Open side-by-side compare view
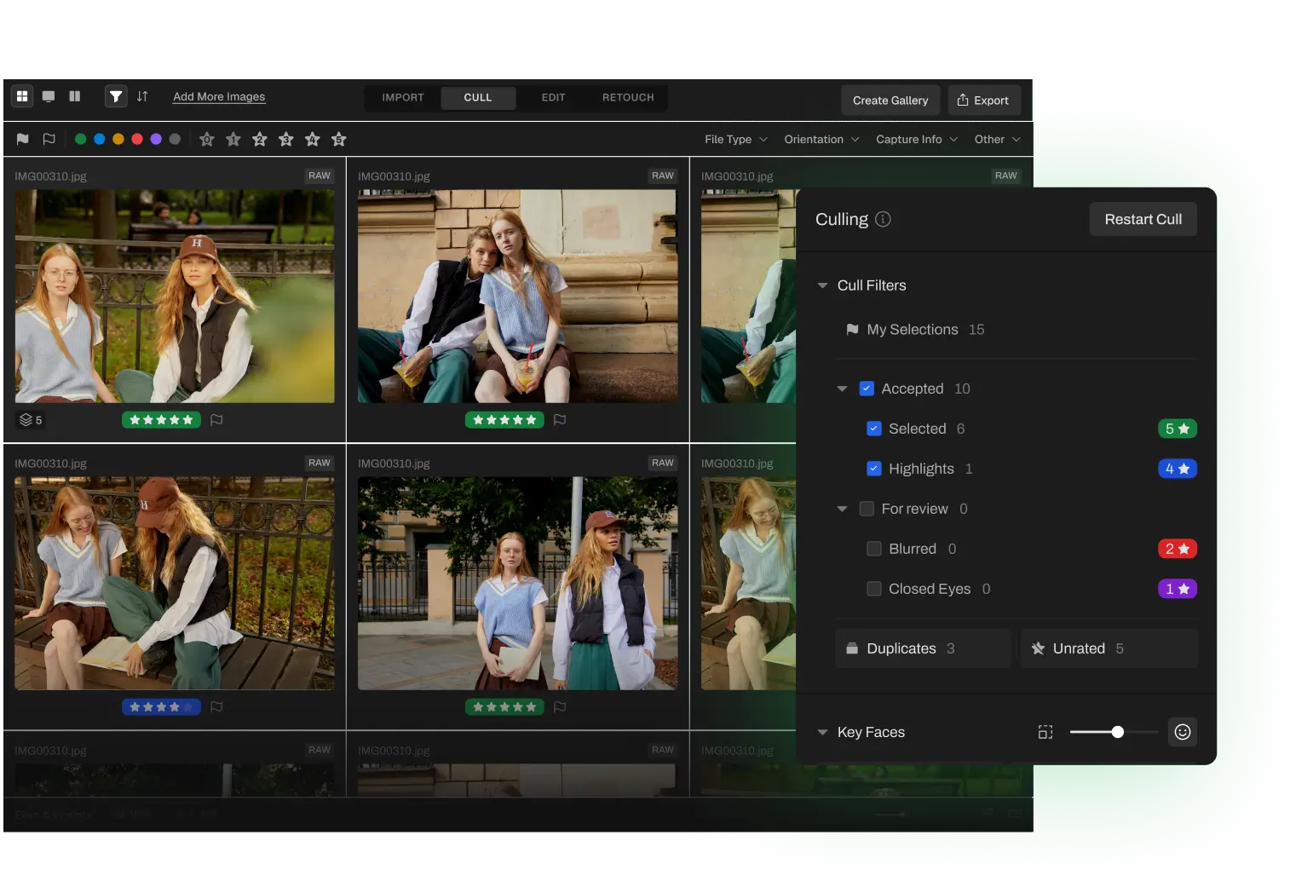 click(x=75, y=96)
